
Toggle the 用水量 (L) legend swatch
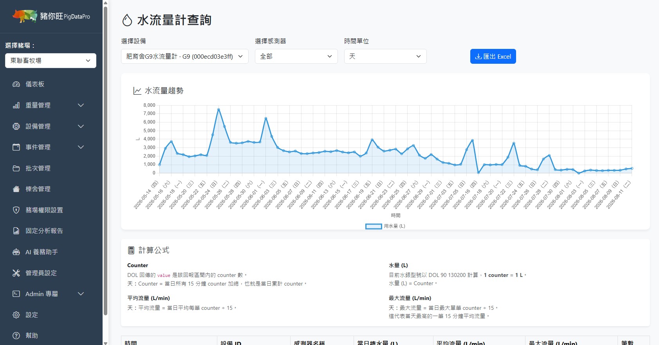tap(374, 226)
